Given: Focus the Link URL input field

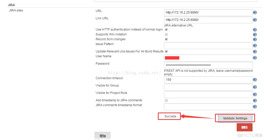Looking at the screenshot, I should coord(208,20).
